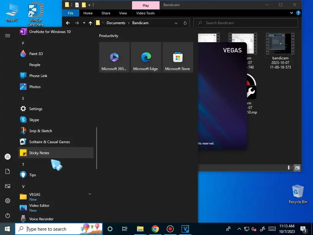Open Settings gear in Start side rail
Screen dimensions: 313x235
point(8,201)
